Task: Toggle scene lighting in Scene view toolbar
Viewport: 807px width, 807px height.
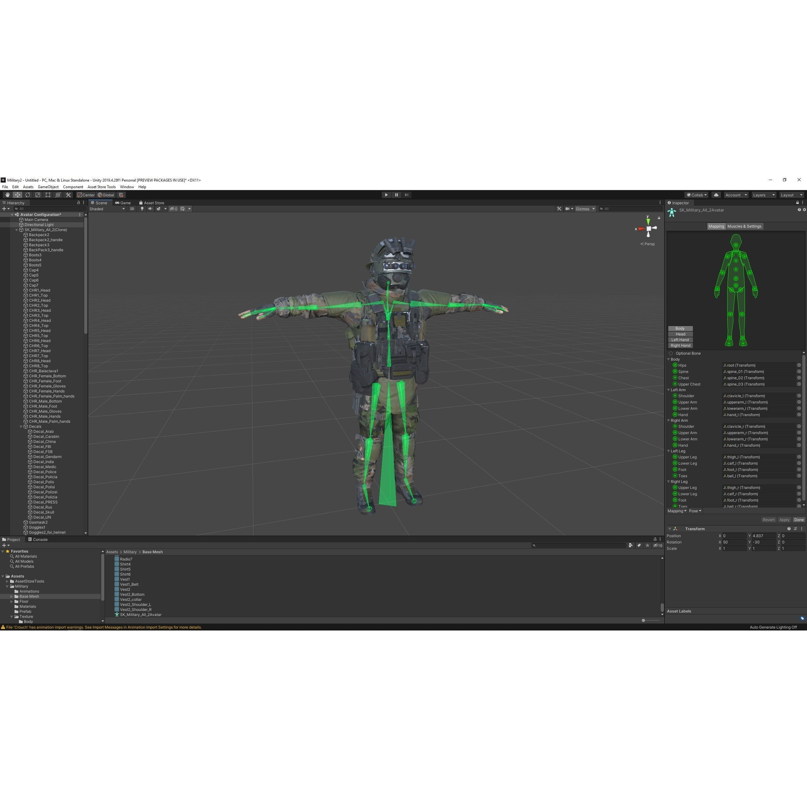Action: (142, 209)
